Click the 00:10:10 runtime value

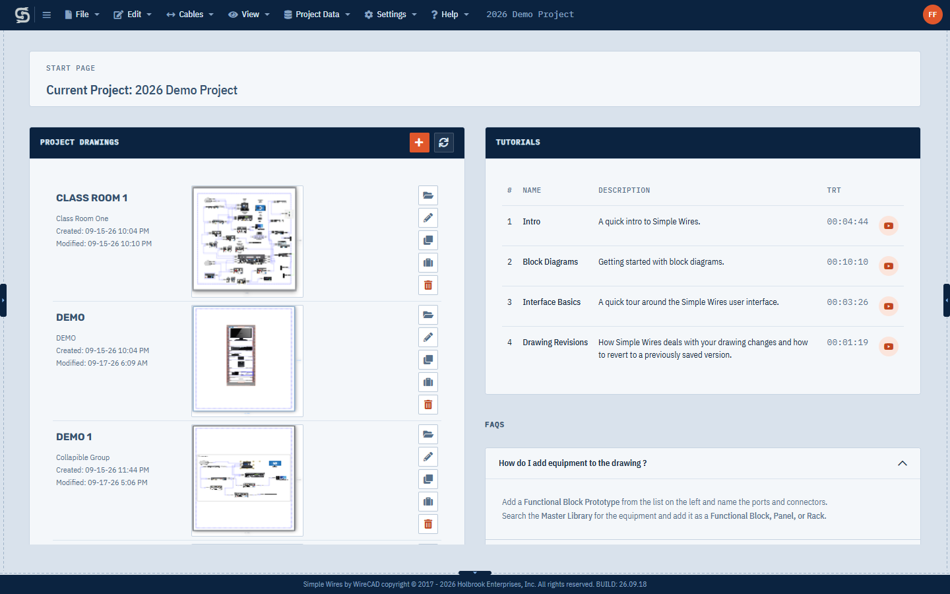point(848,262)
